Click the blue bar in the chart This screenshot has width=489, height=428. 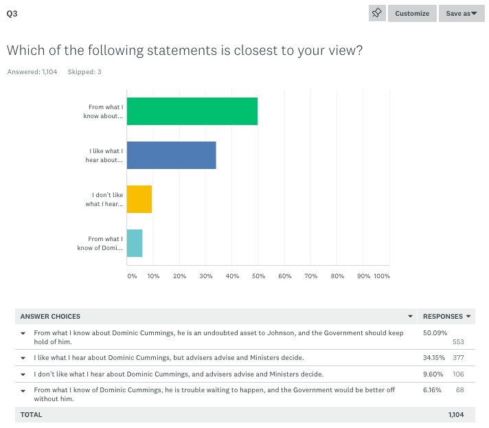click(172, 155)
